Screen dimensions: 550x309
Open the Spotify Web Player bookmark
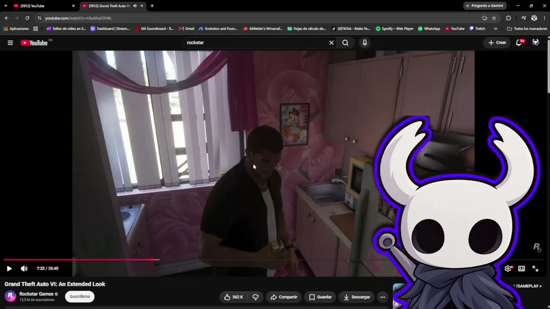tap(394, 29)
